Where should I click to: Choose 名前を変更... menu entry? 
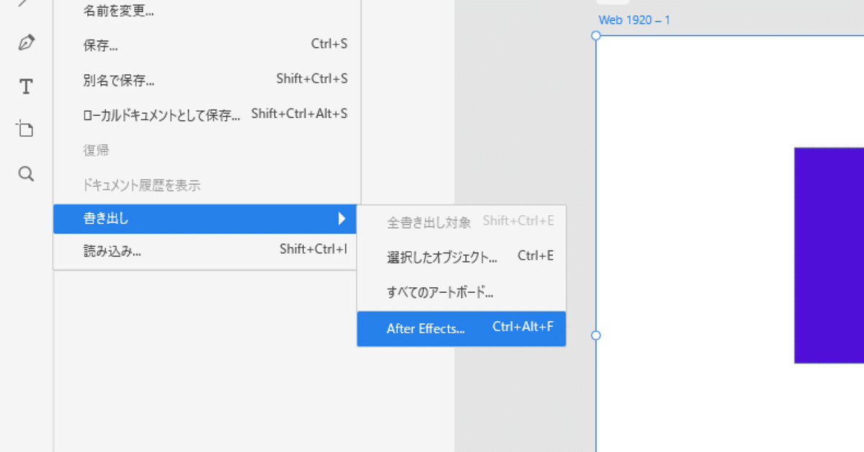coord(207,10)
